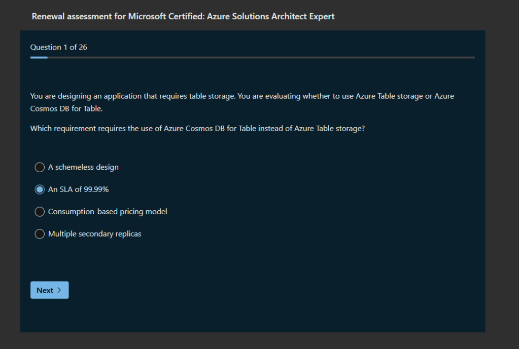The image size is (519, 349).
Task: Select the 'A schemeless design' radio button
Action: tap(40, 167)
